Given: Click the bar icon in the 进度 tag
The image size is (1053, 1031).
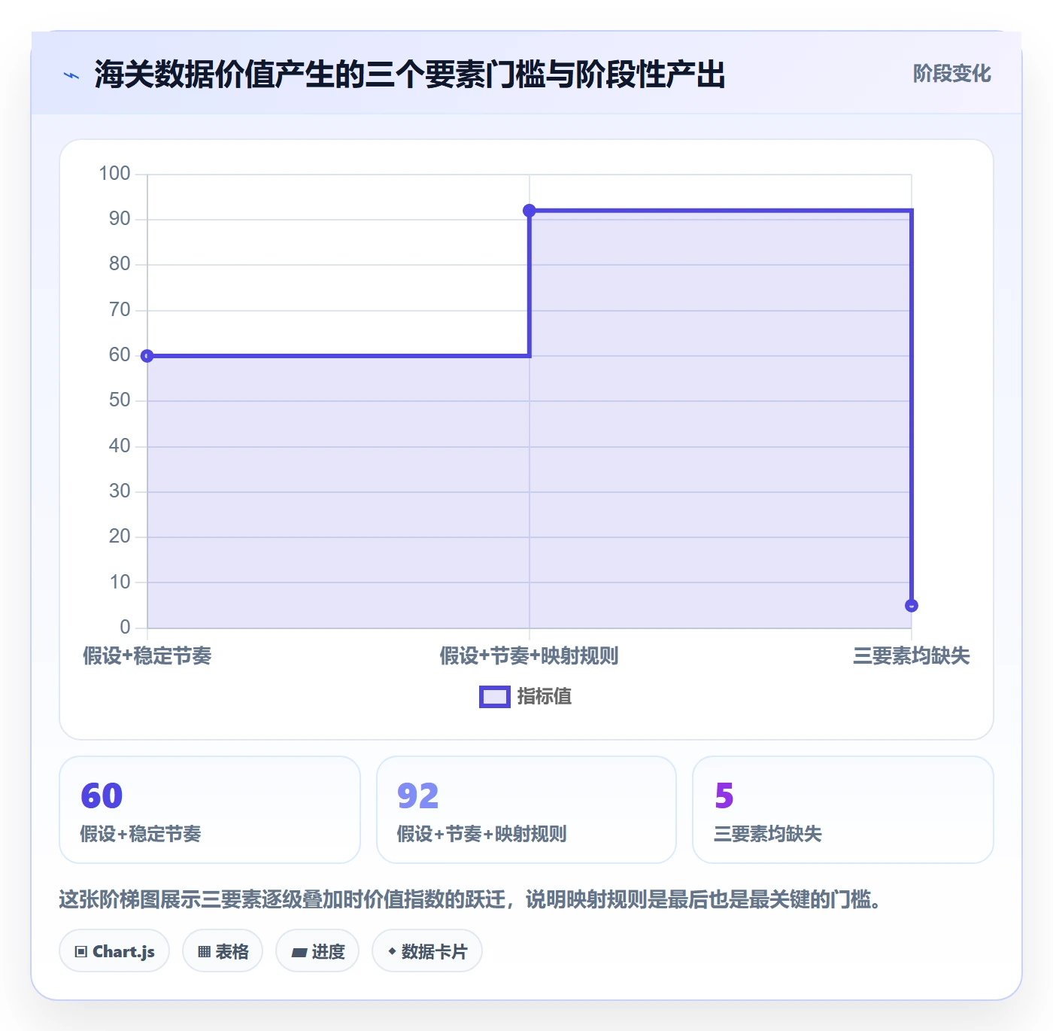Looking at the screenshot, I should (x=299, y=953).
